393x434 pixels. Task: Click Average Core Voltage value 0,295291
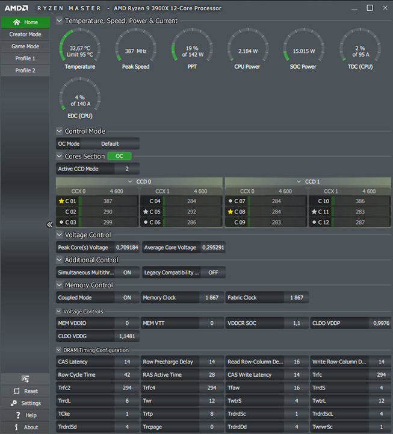pyautogui.click(x=213, y=248)
